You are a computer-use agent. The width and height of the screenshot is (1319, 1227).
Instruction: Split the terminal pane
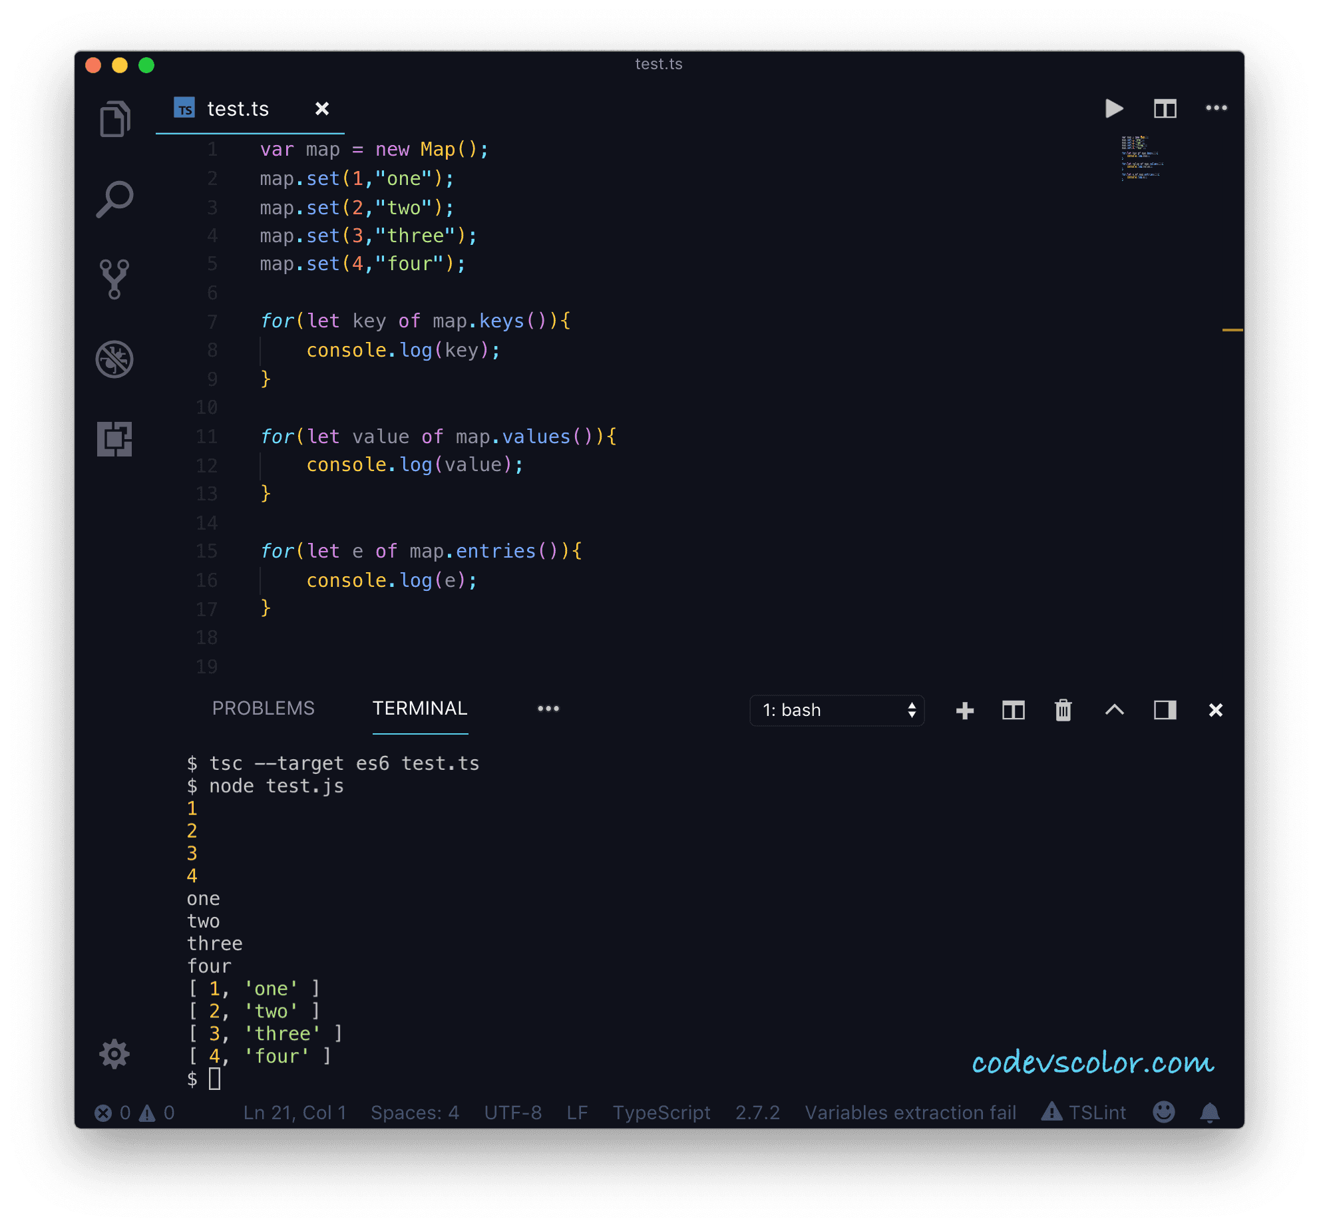tap(1013, 711)
